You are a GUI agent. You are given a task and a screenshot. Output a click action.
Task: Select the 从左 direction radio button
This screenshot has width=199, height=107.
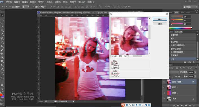tap(112, 76)
